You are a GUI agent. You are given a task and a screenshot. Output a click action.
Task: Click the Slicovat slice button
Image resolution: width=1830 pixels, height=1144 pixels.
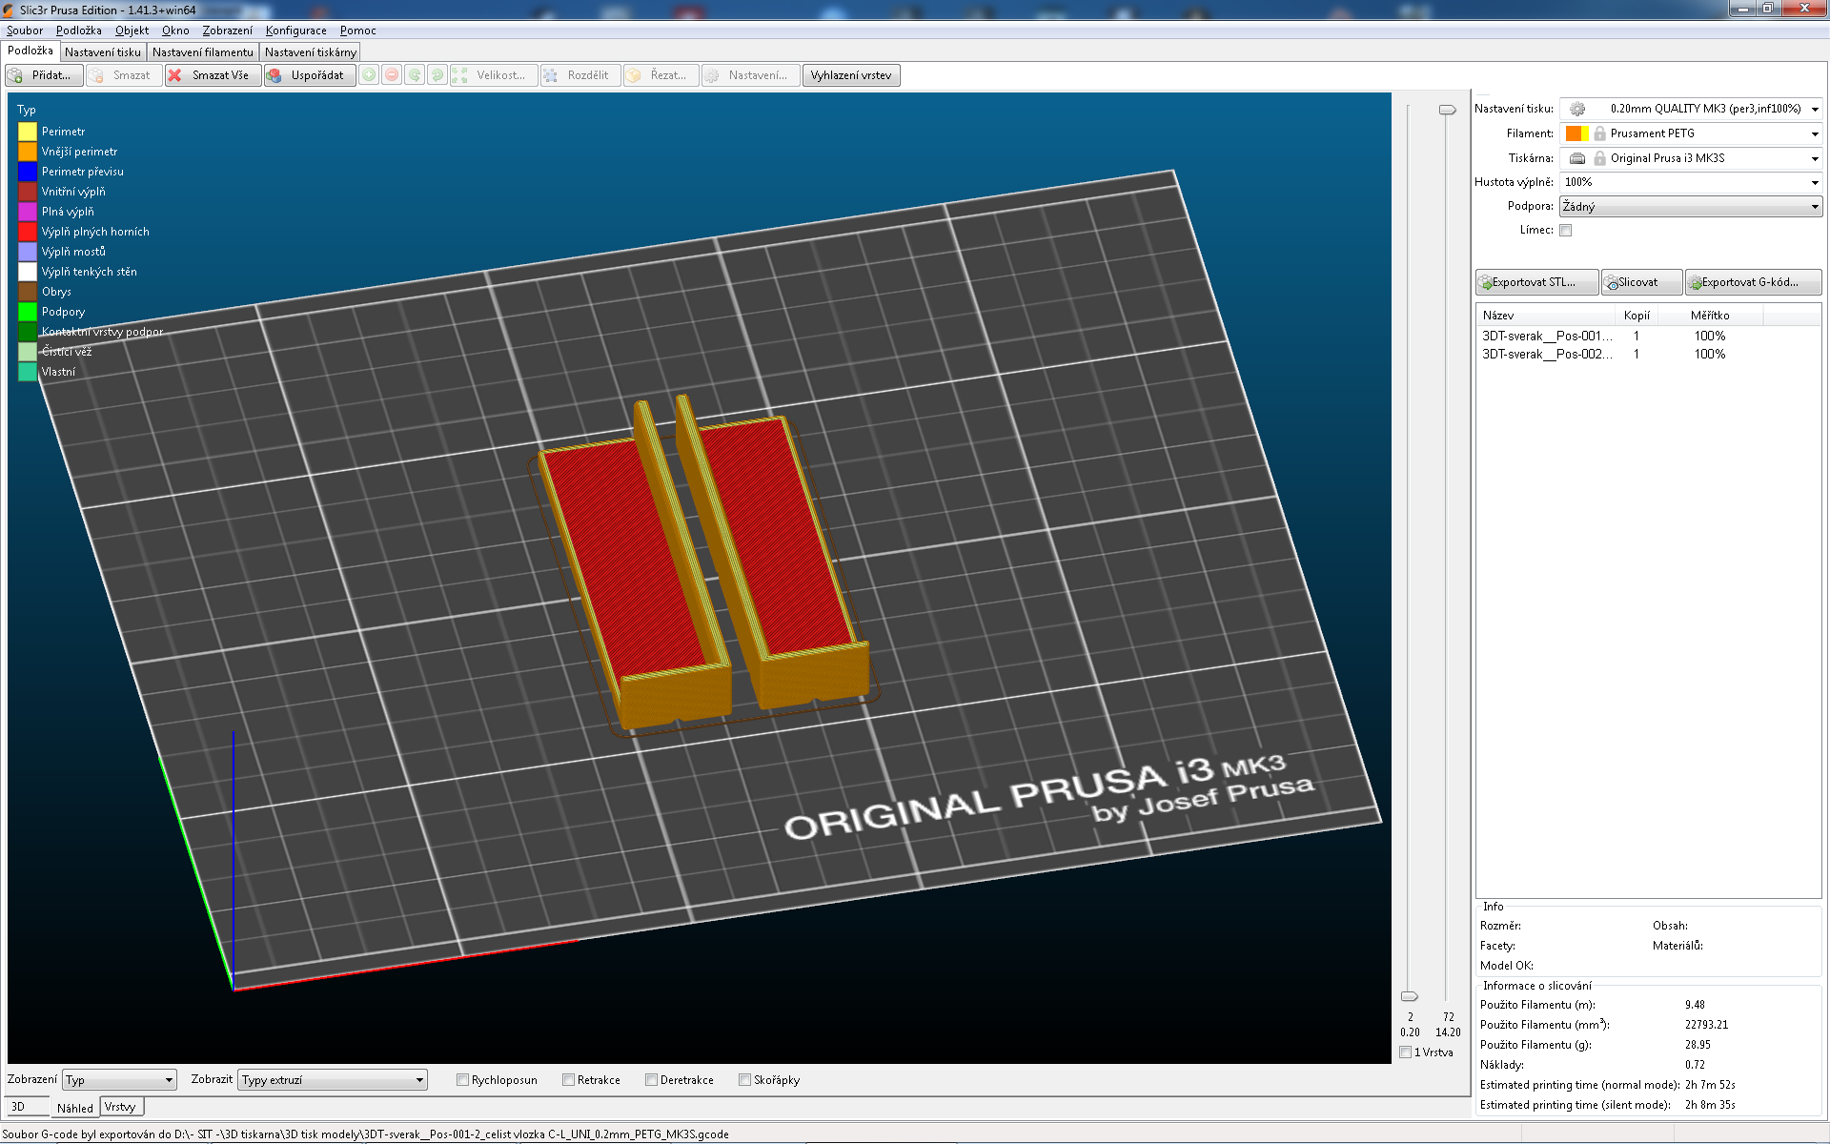click(x=1641, y=282)
